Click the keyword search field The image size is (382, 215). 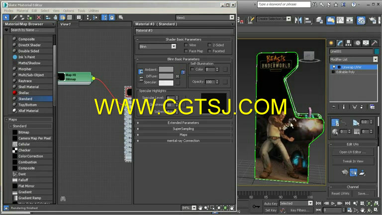tap(284, 4)
